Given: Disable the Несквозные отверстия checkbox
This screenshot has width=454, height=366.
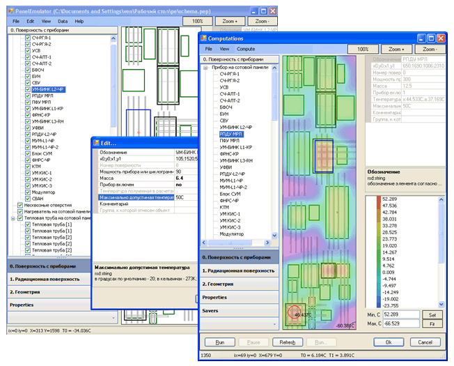Looking at the screenshot, I should (x=19, y=205).
